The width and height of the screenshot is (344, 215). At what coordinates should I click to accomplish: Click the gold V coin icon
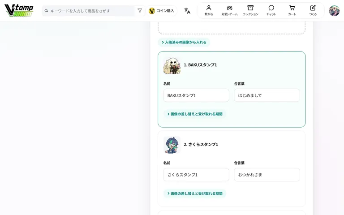(151, 11)
